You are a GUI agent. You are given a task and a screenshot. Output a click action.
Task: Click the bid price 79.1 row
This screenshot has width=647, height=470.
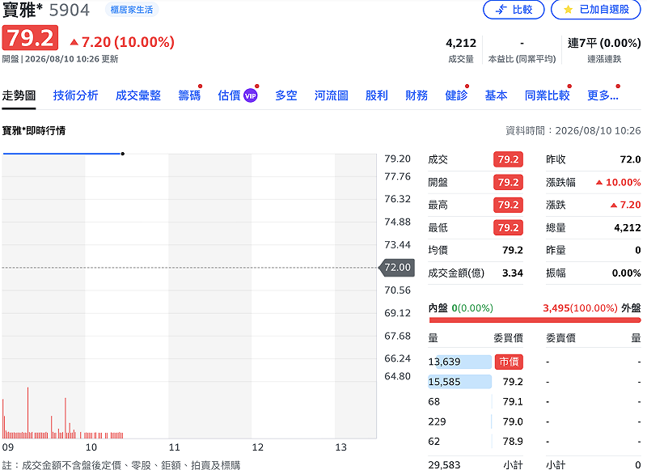(476, 401)
